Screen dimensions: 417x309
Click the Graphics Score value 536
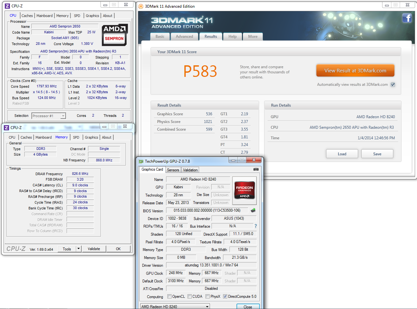point(209,114)
